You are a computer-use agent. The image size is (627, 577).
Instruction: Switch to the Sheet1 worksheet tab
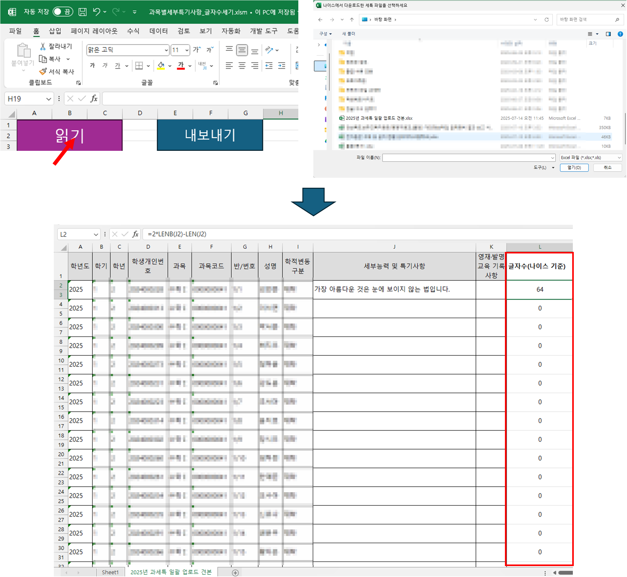(110, 572)
